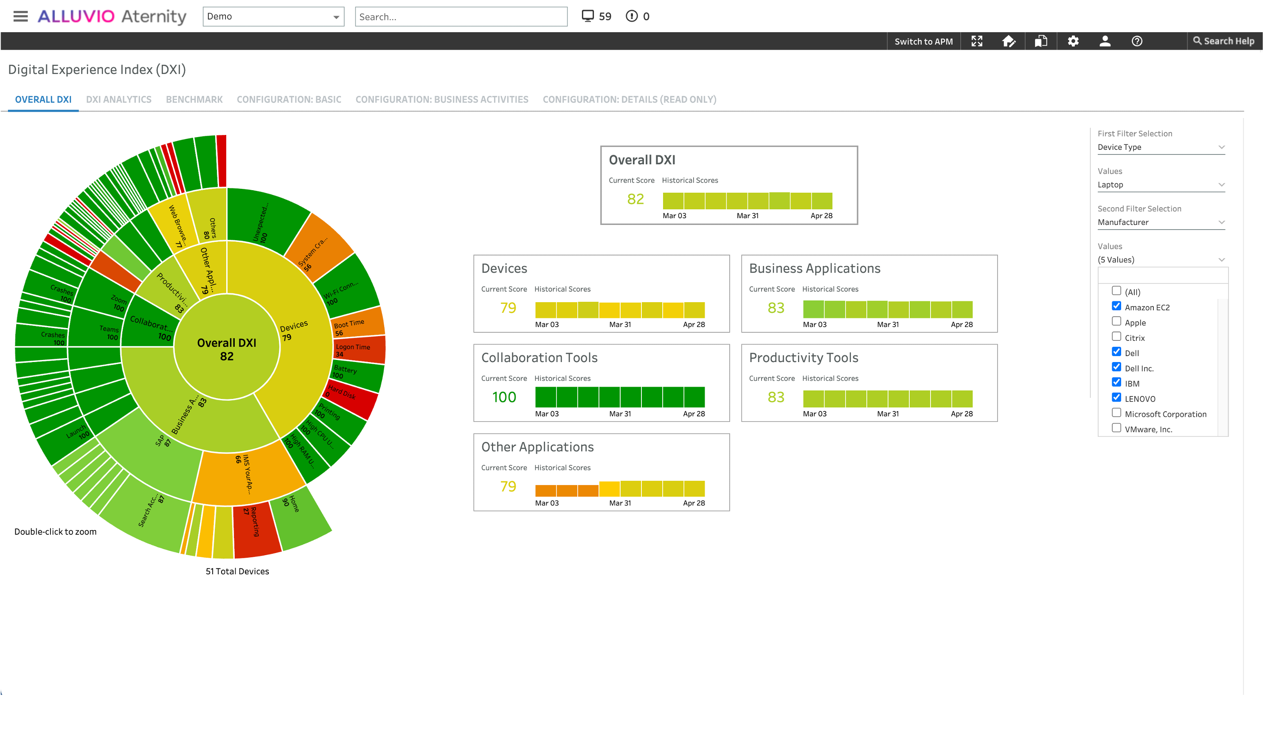1282x747 pixels.
Task: Open the Demo environment dropdown
Action: point(273,16)
